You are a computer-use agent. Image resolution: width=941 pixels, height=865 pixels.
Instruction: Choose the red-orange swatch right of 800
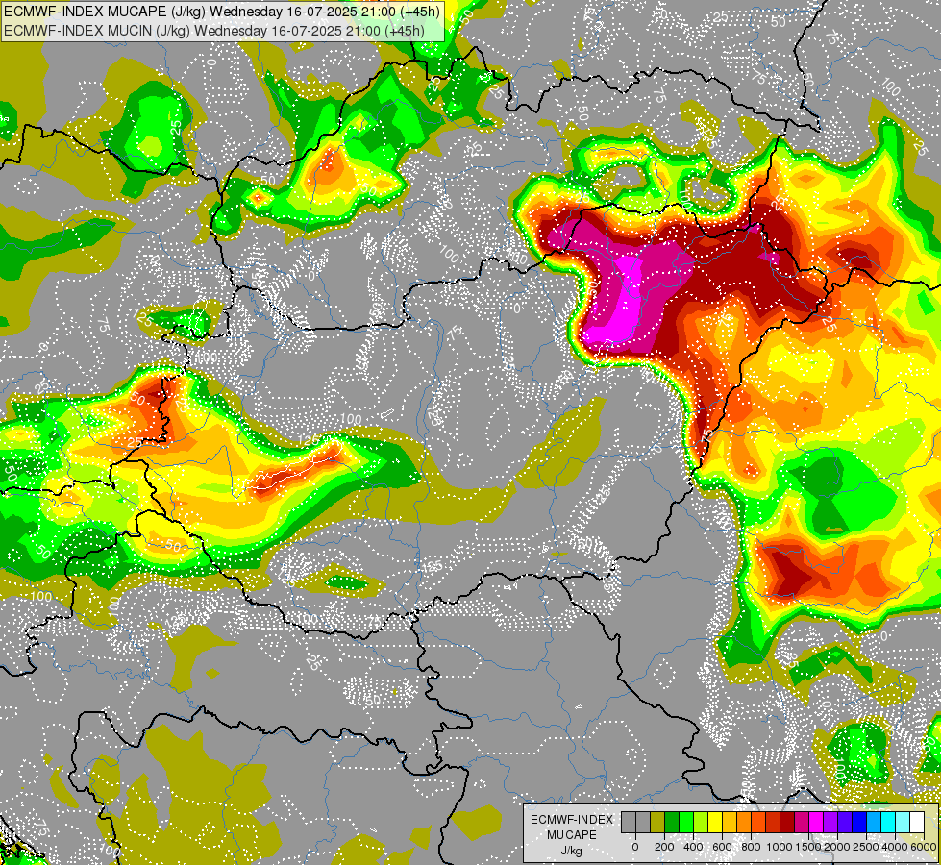[x=758, y=822]
